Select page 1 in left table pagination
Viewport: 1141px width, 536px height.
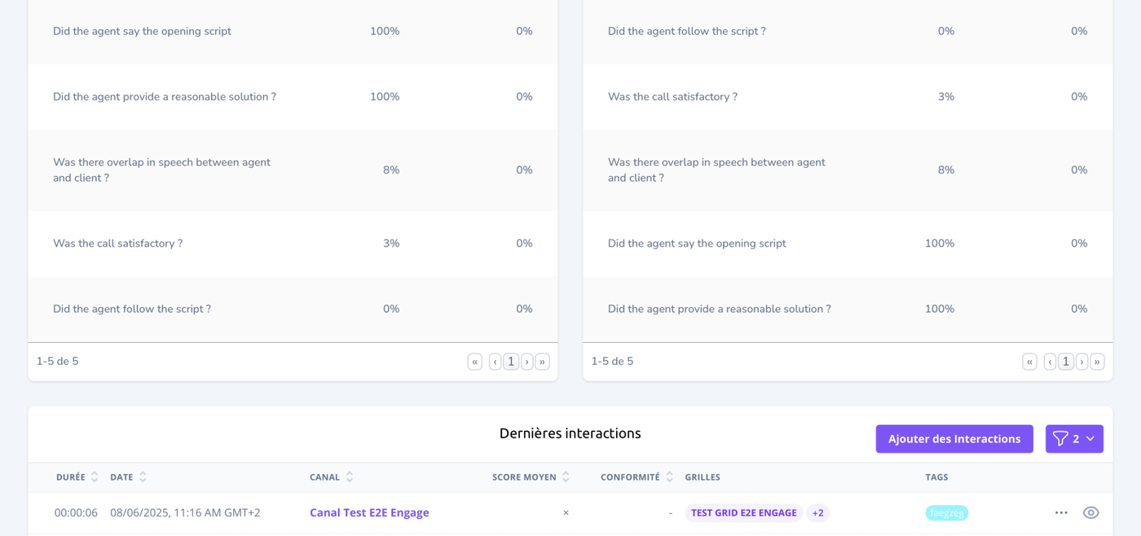[x=511, y=362]
